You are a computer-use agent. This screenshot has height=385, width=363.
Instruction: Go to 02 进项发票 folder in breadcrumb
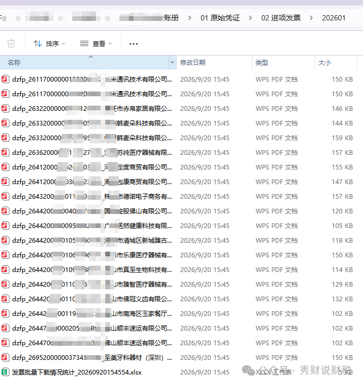pos(281,18)
